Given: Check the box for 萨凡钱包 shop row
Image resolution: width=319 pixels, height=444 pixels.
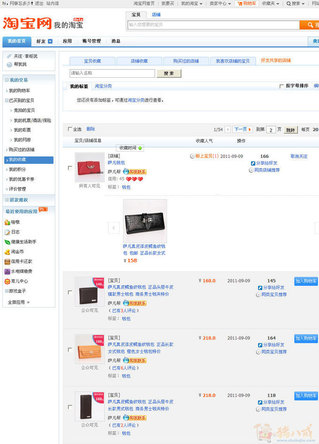Looking at the screenshot, I should coord(70,168).
